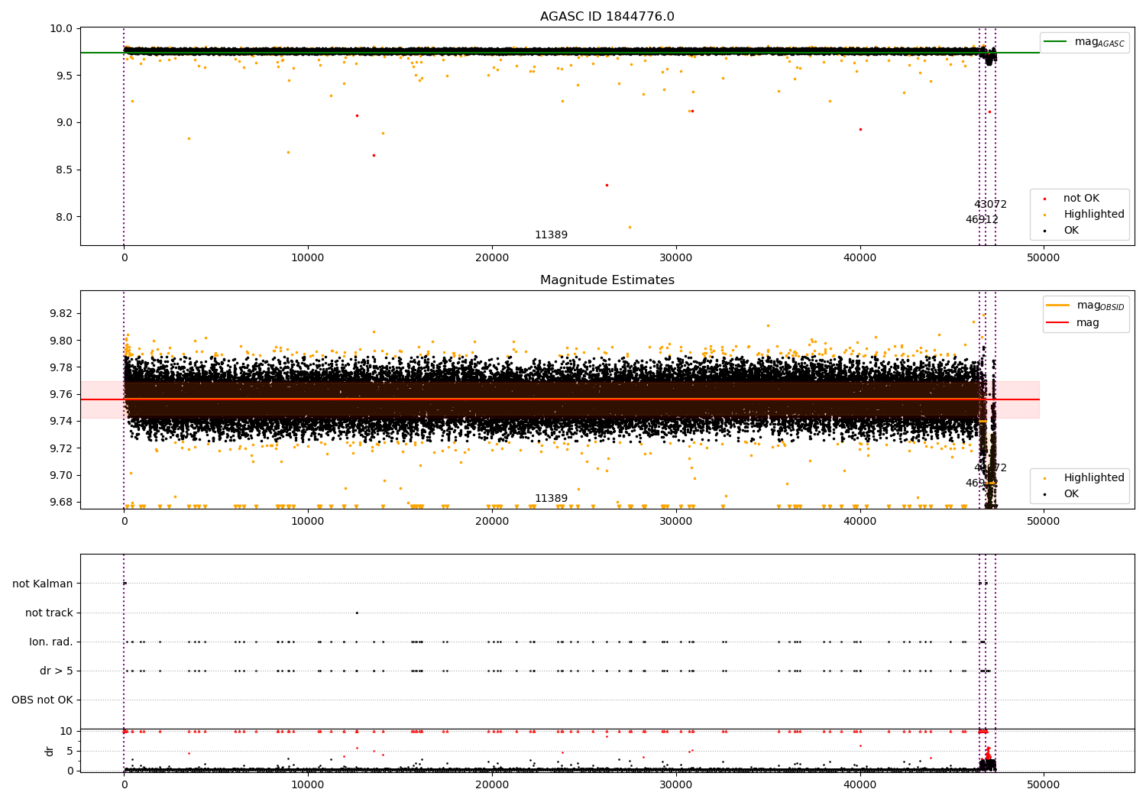1146x802 pixels.
Task: Click the '10000' x-tick under Magnitude Estimates plot
Action: [x=308, y=522]
